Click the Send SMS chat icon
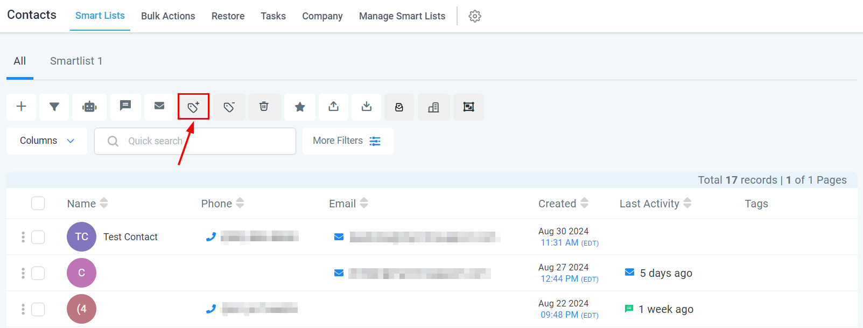This screenshot has height=328, width=863. pyautogui.click(x=125, y=106)
